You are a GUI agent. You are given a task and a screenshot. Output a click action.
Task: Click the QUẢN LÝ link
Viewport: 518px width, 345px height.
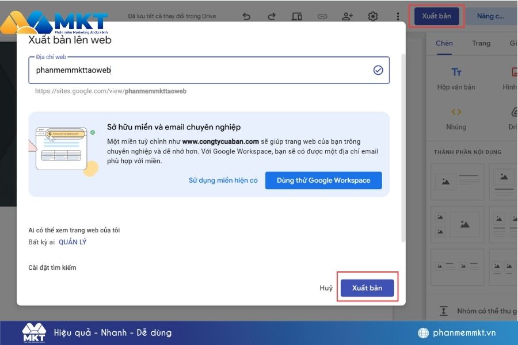[73, 242]
